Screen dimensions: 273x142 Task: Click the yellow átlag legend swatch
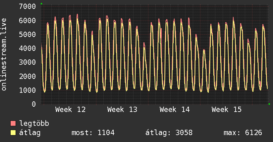pyautogui.click(x=13, y=133)
